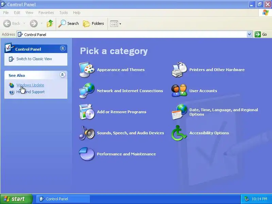Image resolution: width=272 pixels, height=204 pixels.
Task: Open Add or Remove Programs link
Action: coord(122,112)
